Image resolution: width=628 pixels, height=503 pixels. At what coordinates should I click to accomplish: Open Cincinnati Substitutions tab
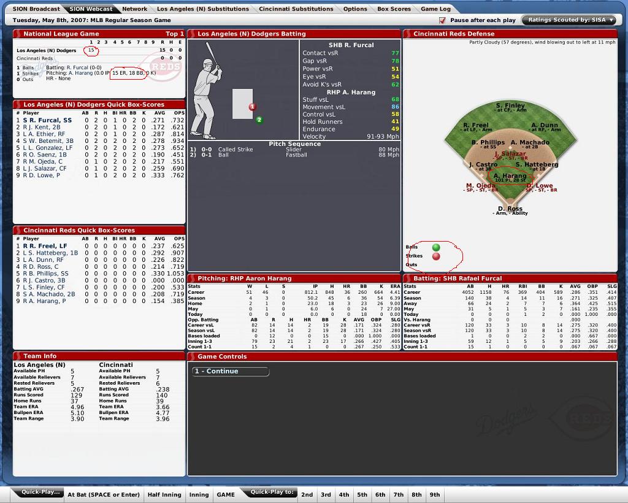[296, 9]
